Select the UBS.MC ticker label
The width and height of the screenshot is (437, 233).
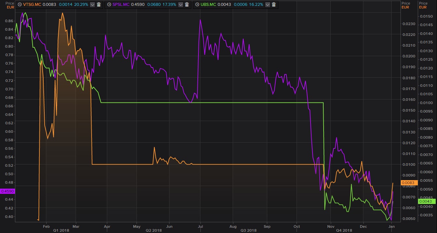pos(208,5)
